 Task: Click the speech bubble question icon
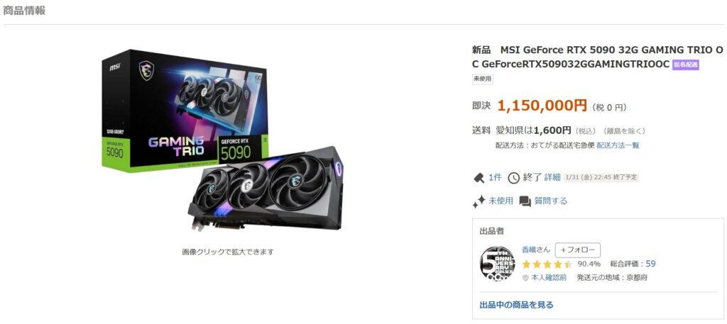pos(525,201)
